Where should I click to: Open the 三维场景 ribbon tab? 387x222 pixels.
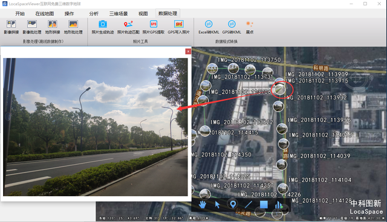pos(119,13)
